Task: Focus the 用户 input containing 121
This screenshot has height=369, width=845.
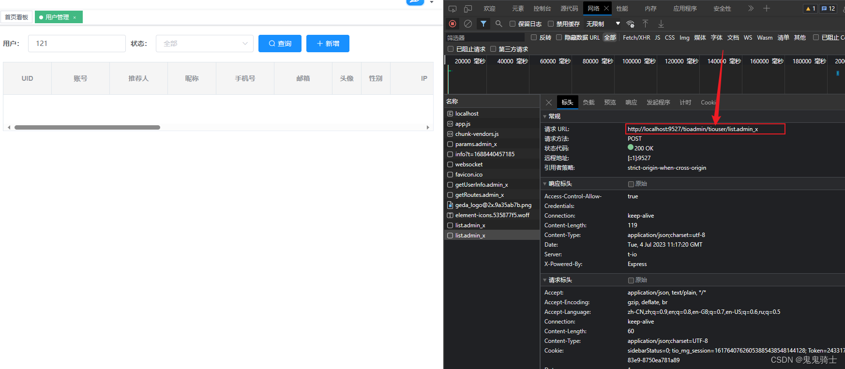Action: coord(77,44)
